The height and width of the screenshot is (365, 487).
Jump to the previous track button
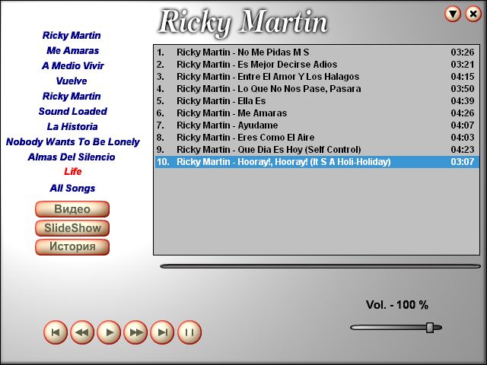tap(56, 332)
